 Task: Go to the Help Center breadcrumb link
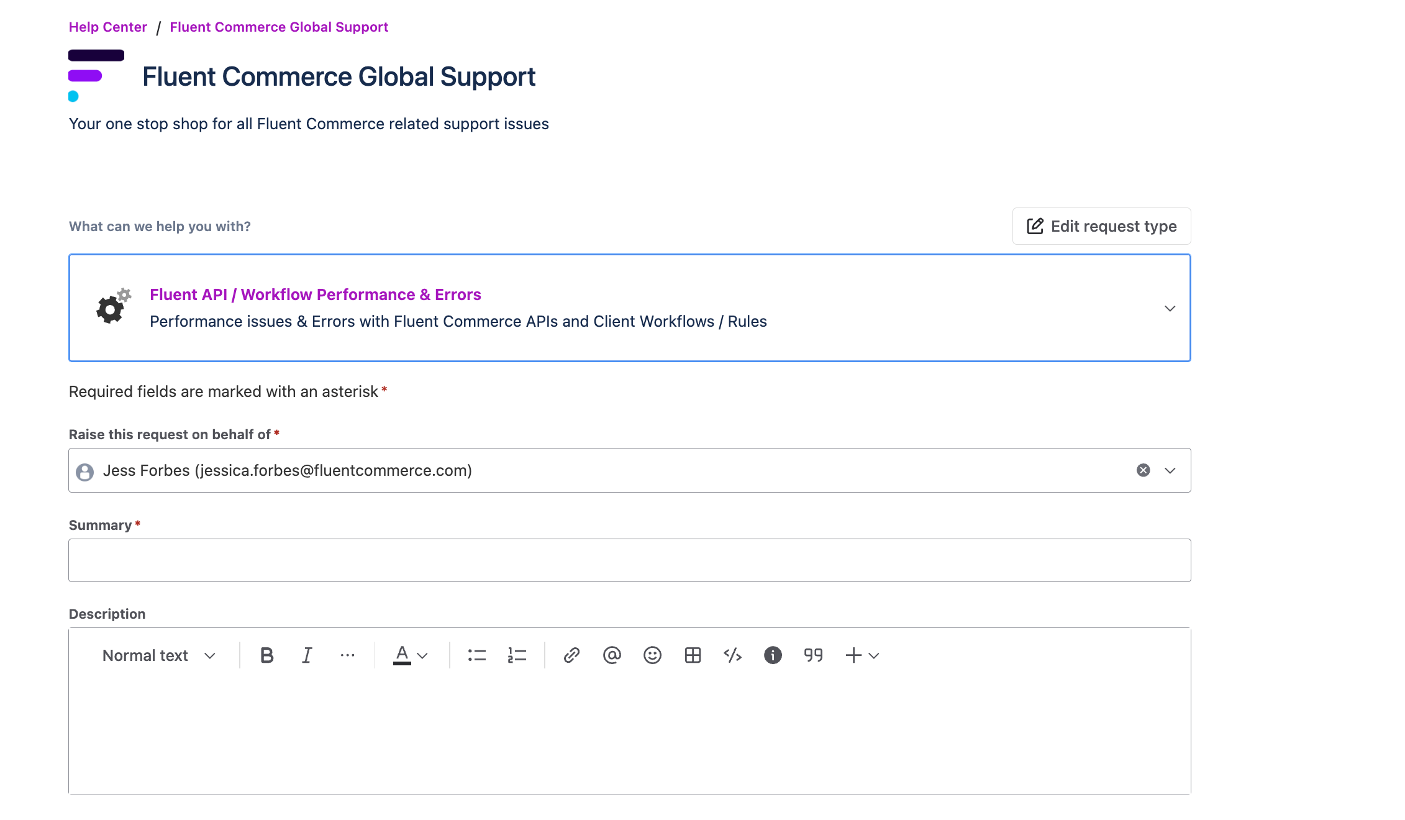(107, 27)
